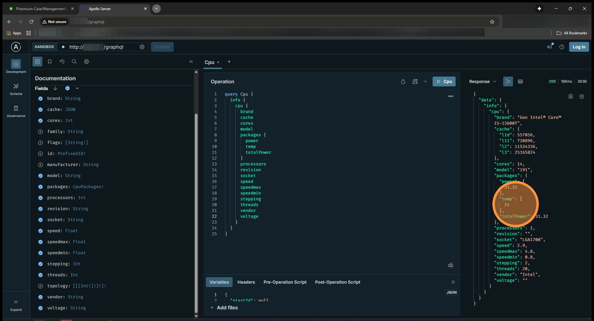The width and height of the screenshot is (594, 321).
Task: Click the search icon in documentation panel
Action: (x=74, y=62)
